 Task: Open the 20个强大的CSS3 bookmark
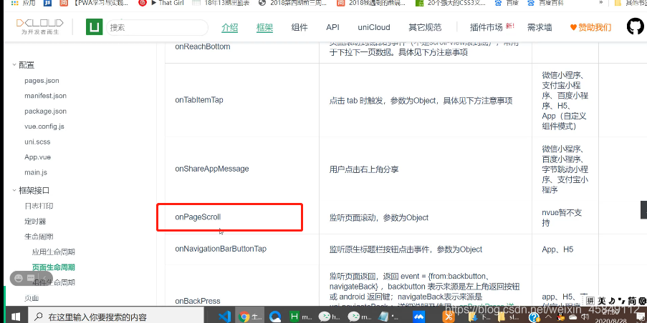pyautogui.click(x=450, y=3)
